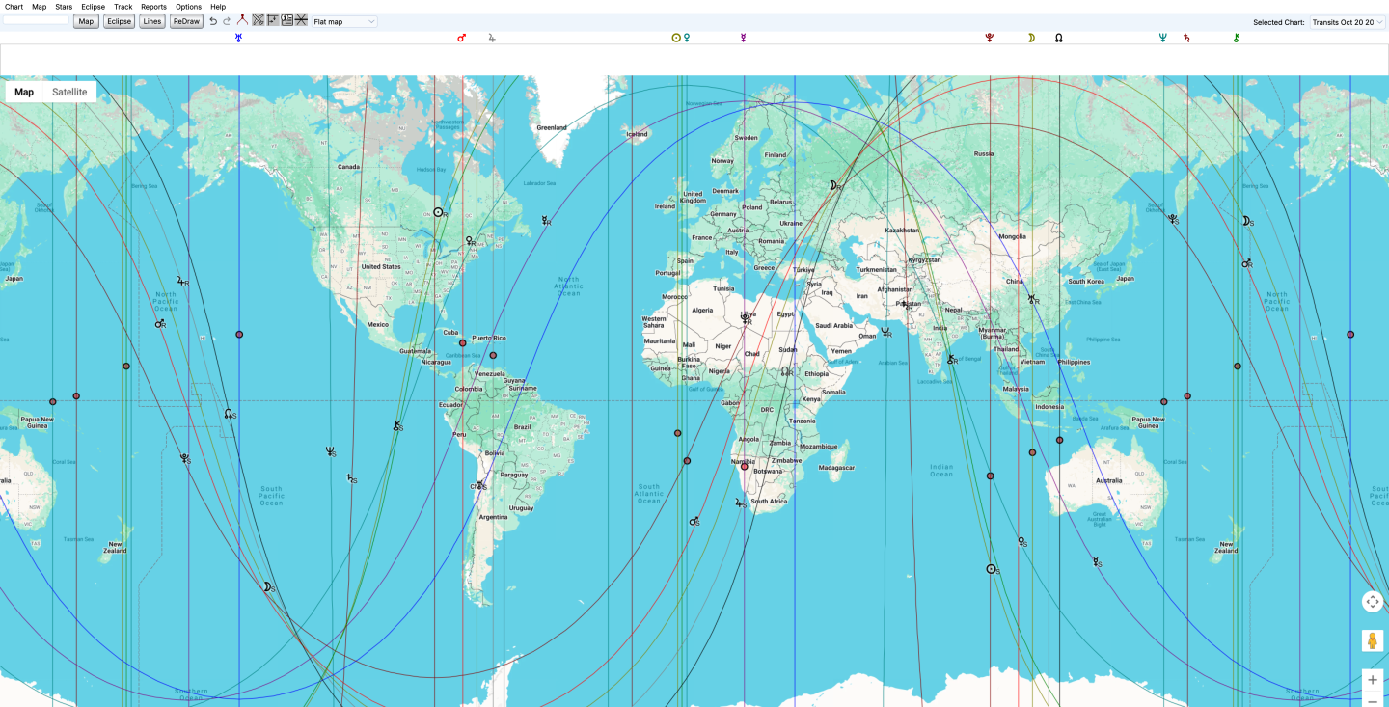Click the Selected Chart label text

(x=1279, y=22)
